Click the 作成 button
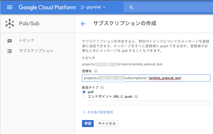This screenshot has width=213, height=134. pos(88,124)
